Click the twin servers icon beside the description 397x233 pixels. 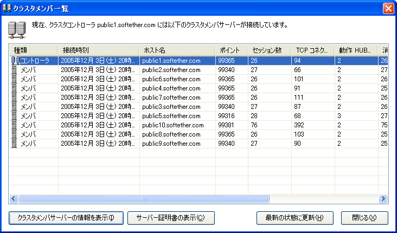[x=17, y=30]
